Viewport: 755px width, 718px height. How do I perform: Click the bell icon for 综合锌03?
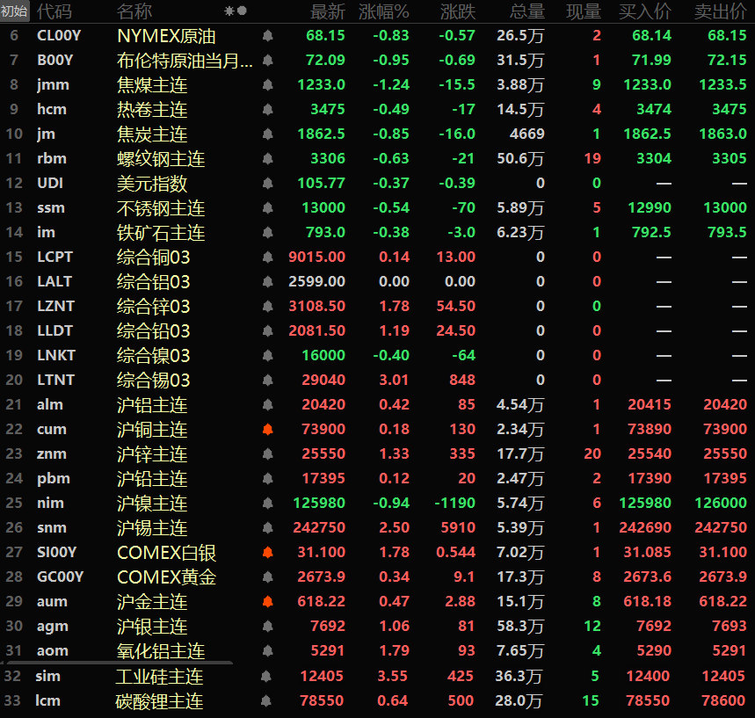(268, 306)
